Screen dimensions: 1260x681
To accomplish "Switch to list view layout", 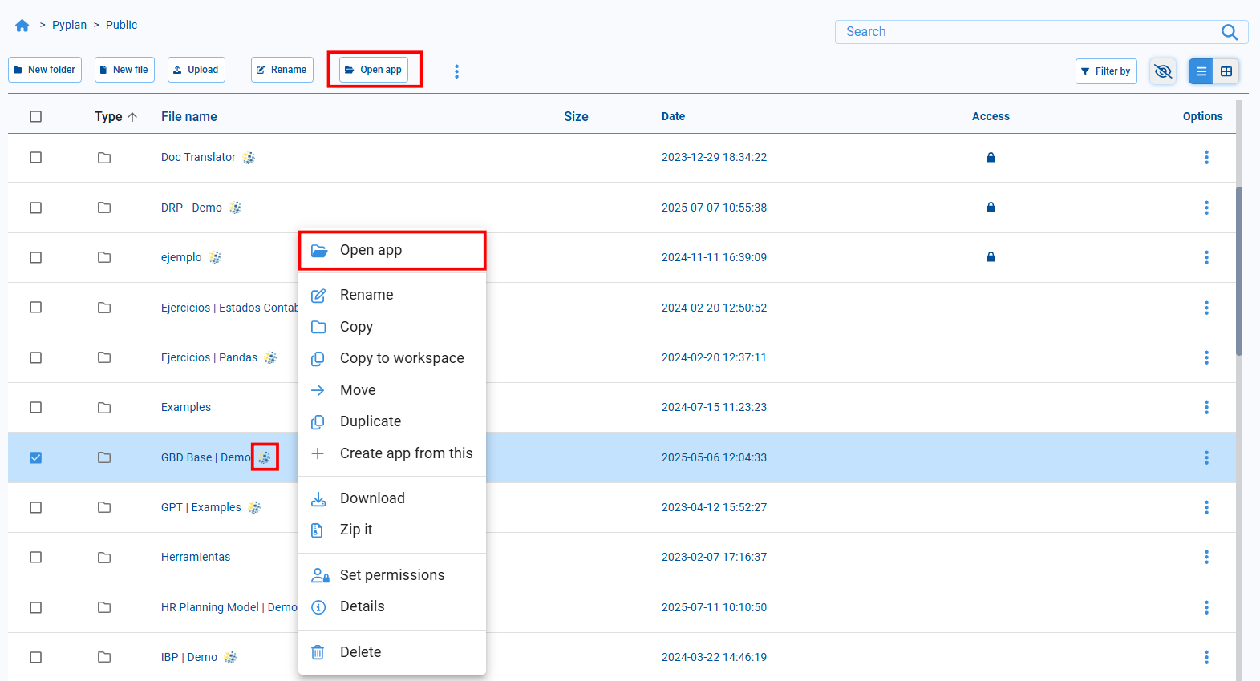I will [x=1201, y=71].
